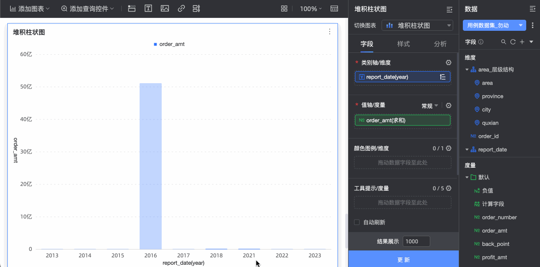Click the 结果展示 input field
Screen dimensions: 540x267
pyautogui.click(x=416, y=242)
